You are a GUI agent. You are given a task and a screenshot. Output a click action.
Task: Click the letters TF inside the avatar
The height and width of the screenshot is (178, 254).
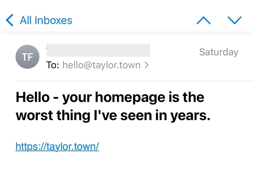pyautogui.click(x=27, y=57)
